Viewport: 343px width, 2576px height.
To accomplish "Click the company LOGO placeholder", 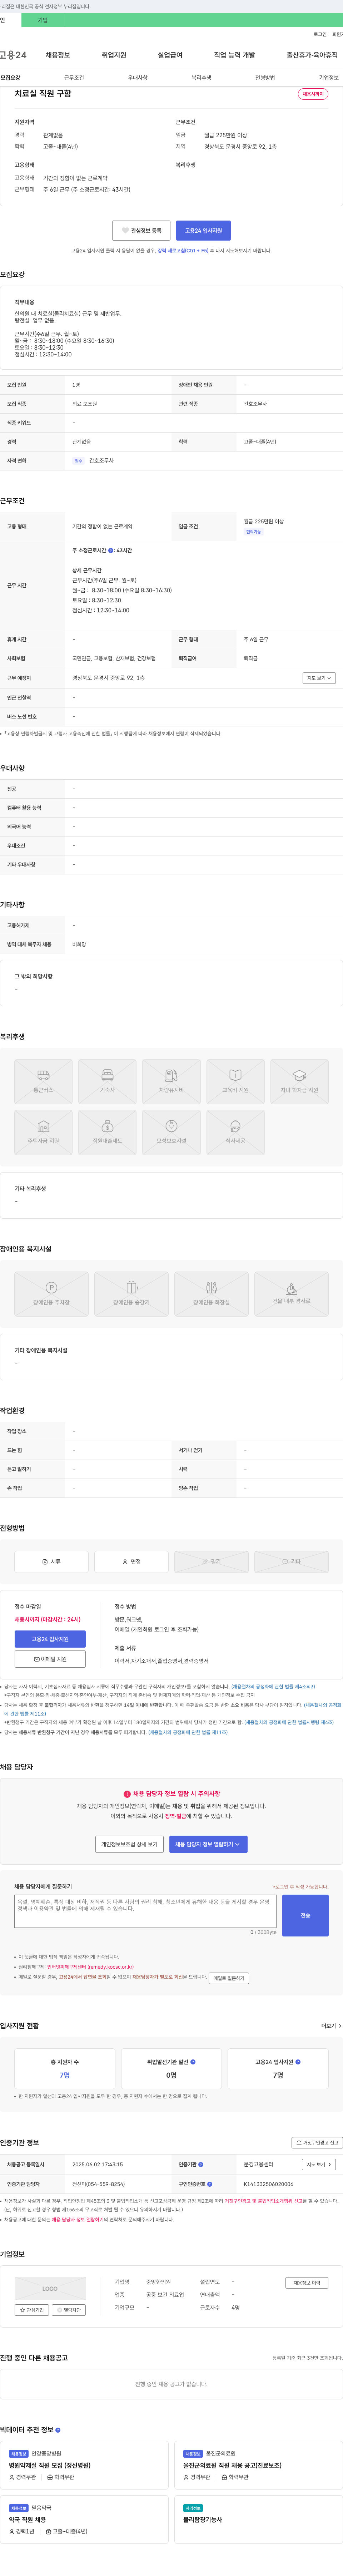I will pos(50,2288).
